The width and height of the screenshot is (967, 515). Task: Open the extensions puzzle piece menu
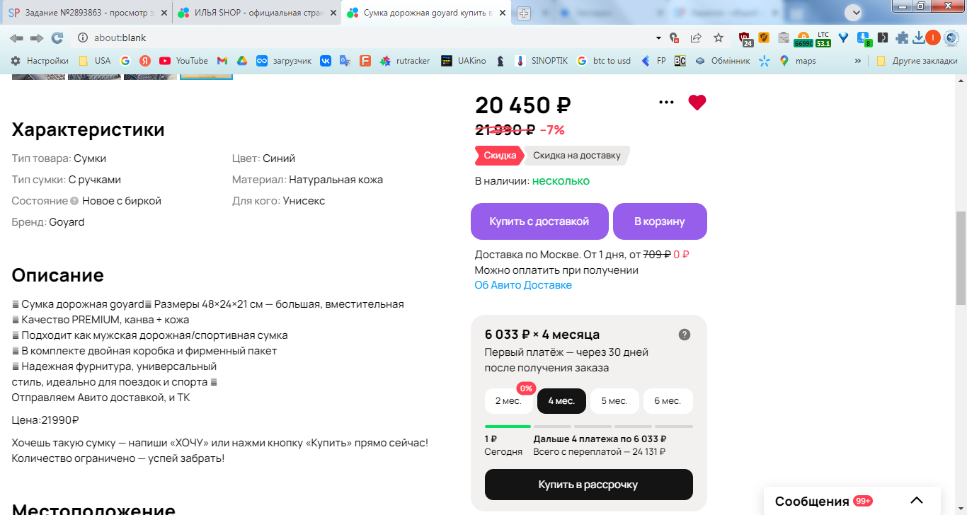point(902,37)
